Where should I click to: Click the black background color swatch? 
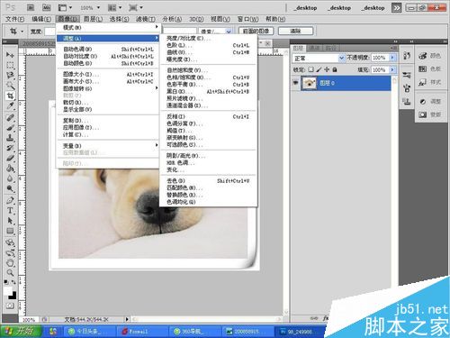tap(13, 296)
